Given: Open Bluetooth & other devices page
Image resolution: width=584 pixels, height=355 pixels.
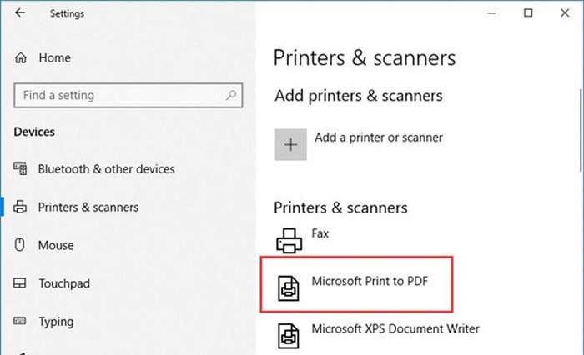Looking at the screenshot, I should coord(107,169).
